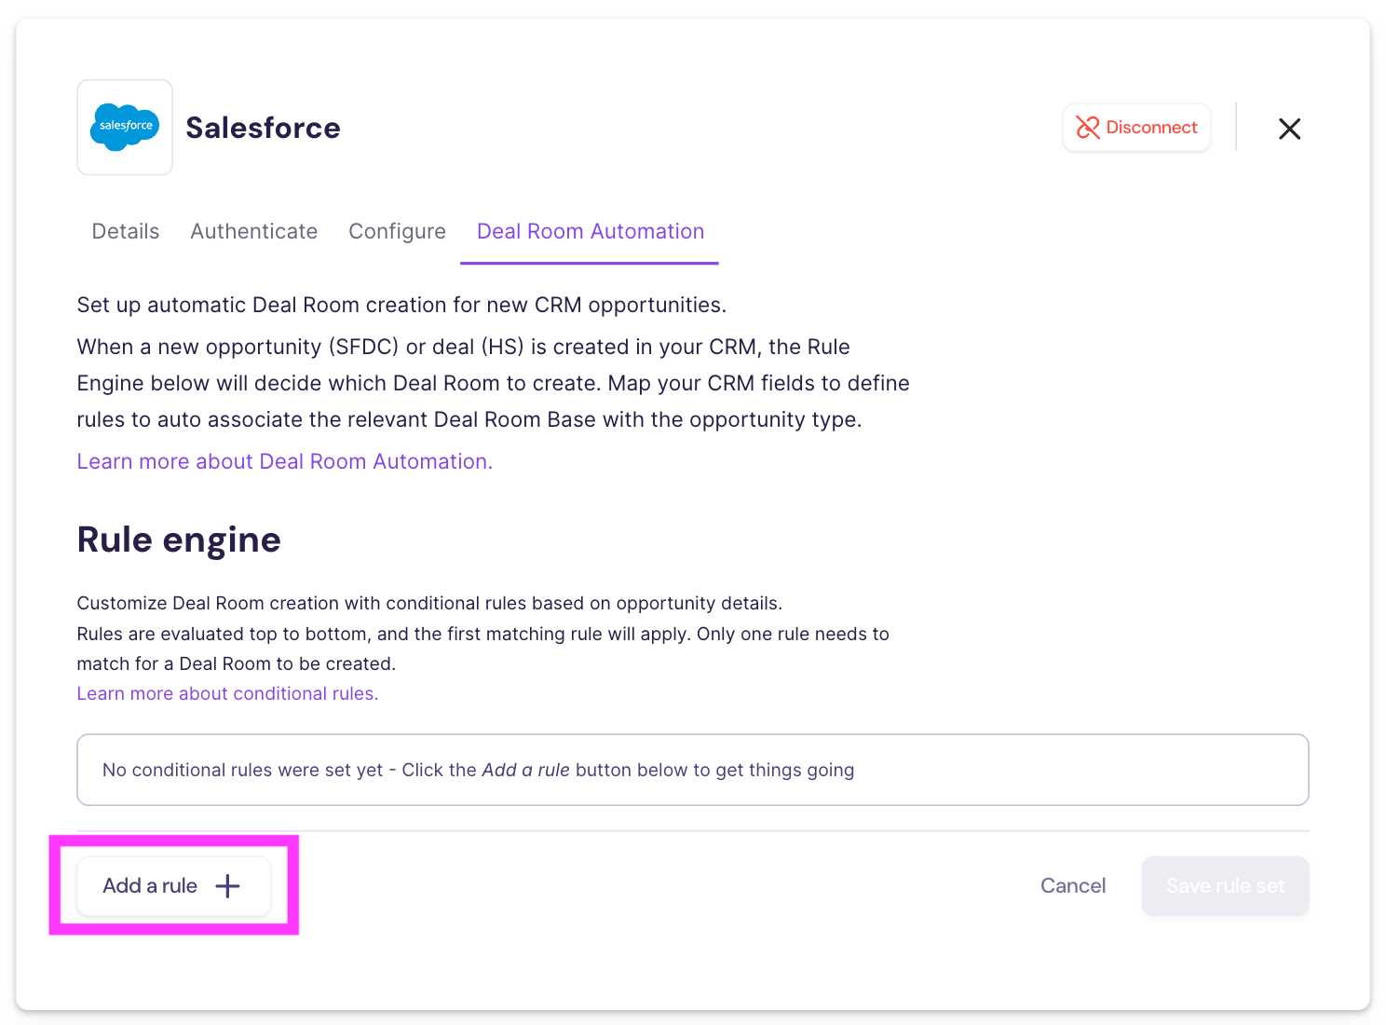
Task: Go to the Configure tab
Action: point(397,231)
